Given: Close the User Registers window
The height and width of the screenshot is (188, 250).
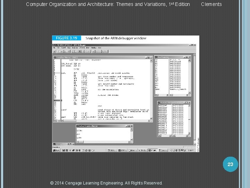Looking at the screenshot, I should point(190,57).
